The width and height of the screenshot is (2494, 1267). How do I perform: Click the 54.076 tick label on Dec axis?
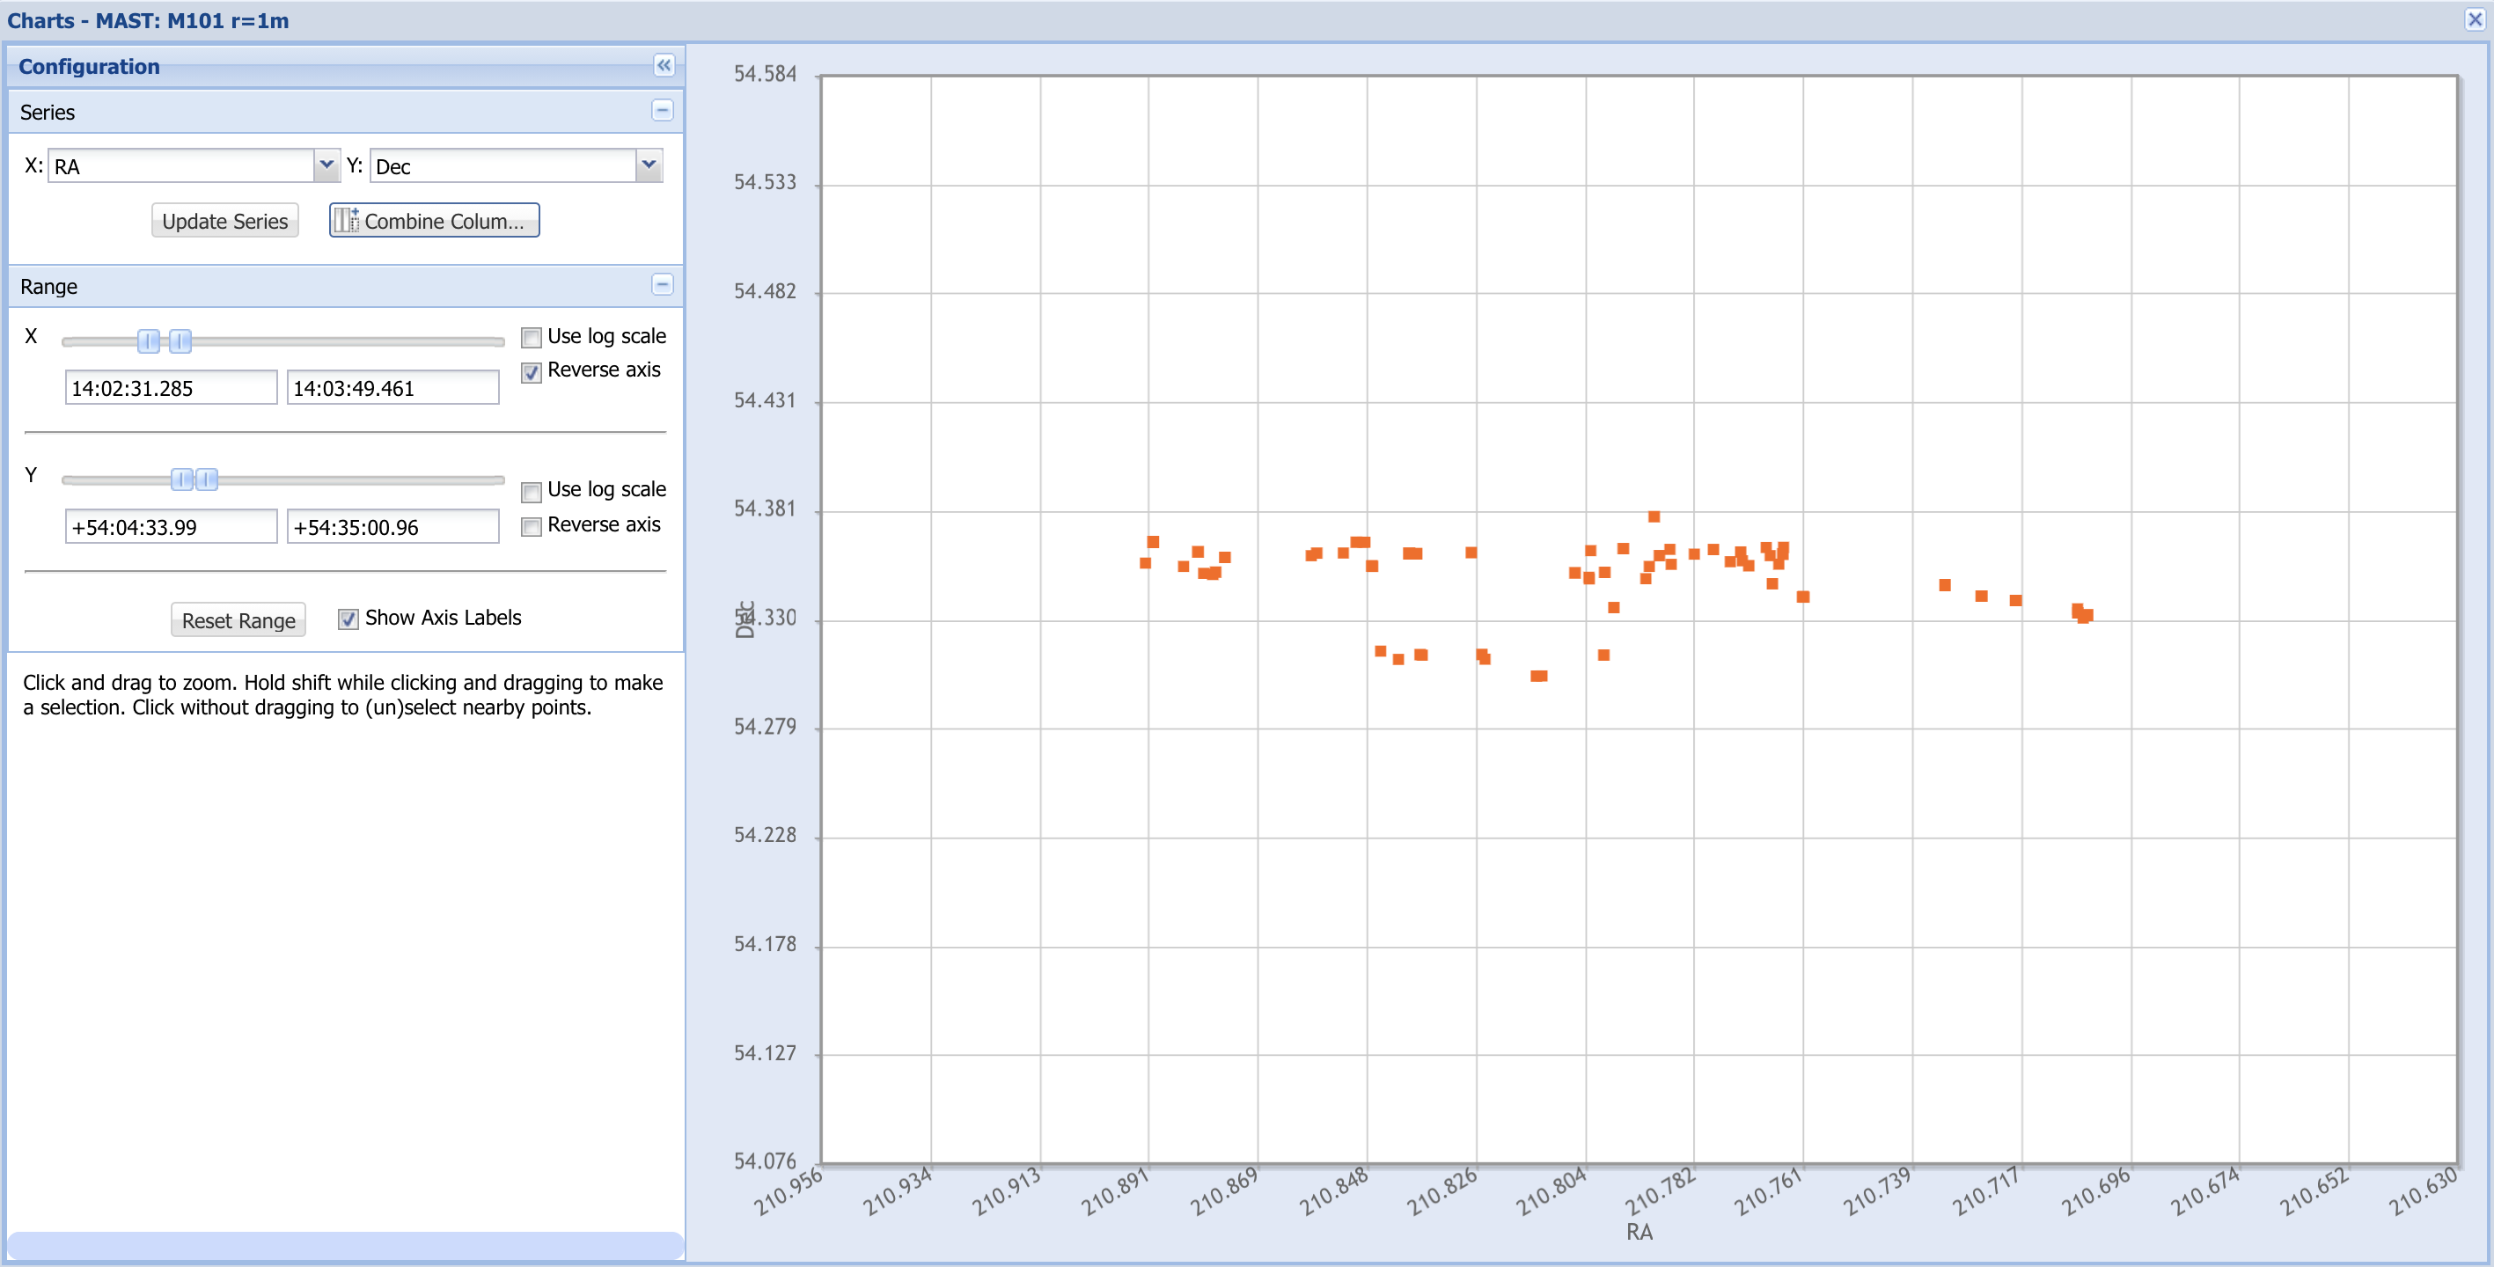[x=765, y=1161]
